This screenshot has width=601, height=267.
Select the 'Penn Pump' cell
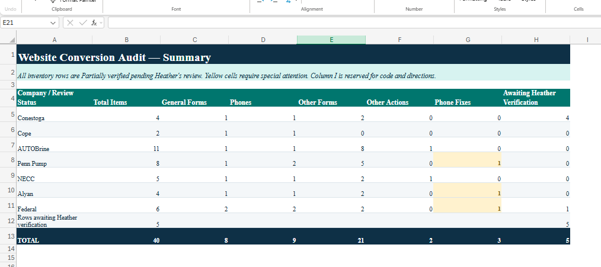[55, 160]
